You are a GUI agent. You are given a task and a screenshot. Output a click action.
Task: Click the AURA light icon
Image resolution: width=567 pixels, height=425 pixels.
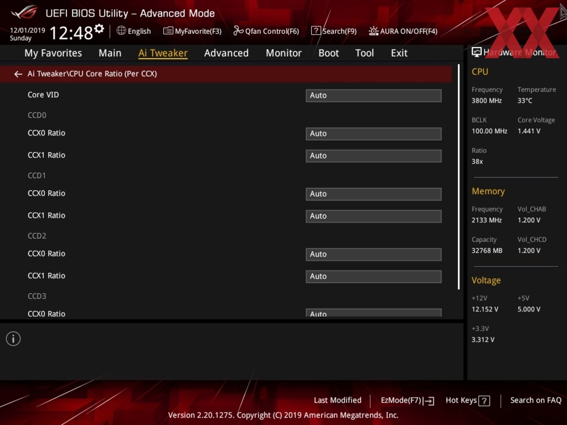pyautogui.click(x=374, y=31)
